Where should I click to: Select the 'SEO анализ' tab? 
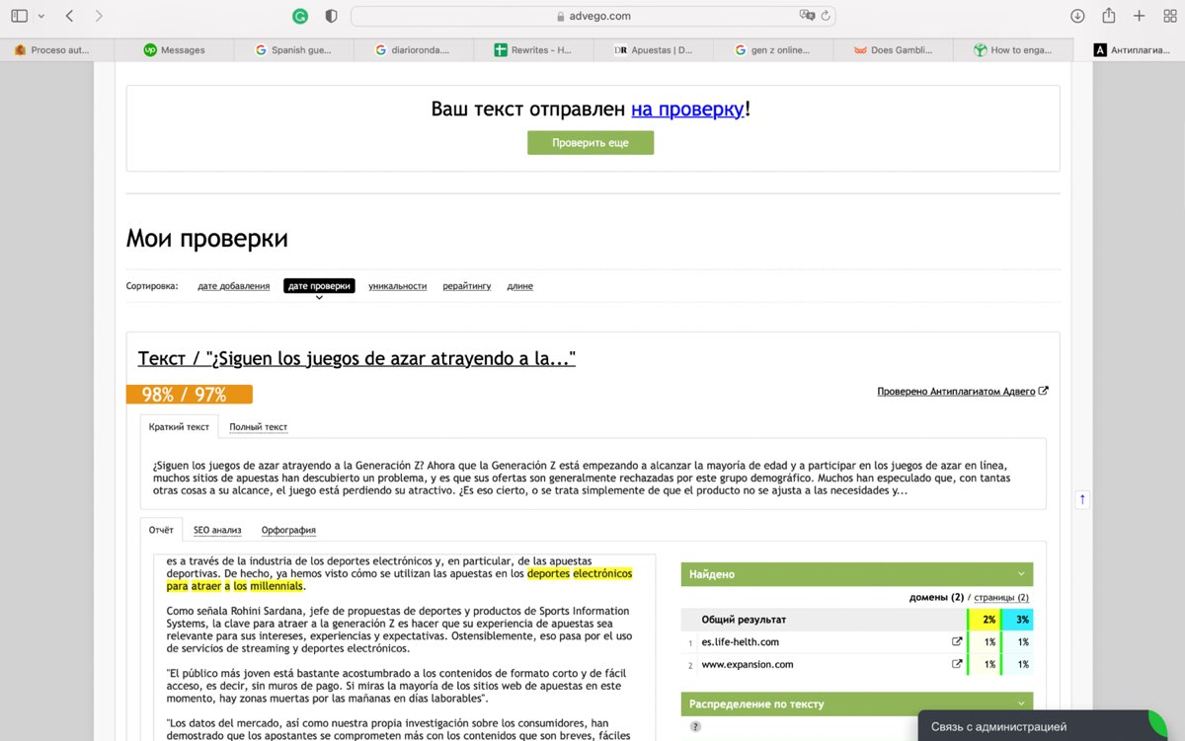[217, 530]
